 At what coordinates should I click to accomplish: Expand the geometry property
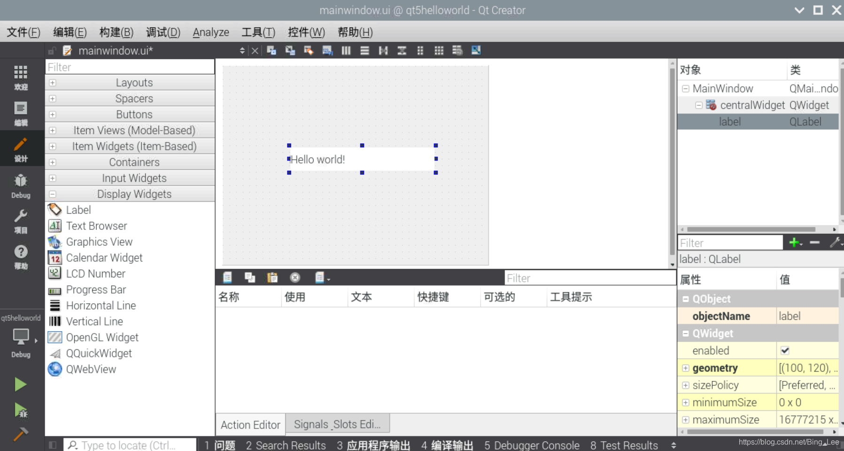[x=686, y=368]
